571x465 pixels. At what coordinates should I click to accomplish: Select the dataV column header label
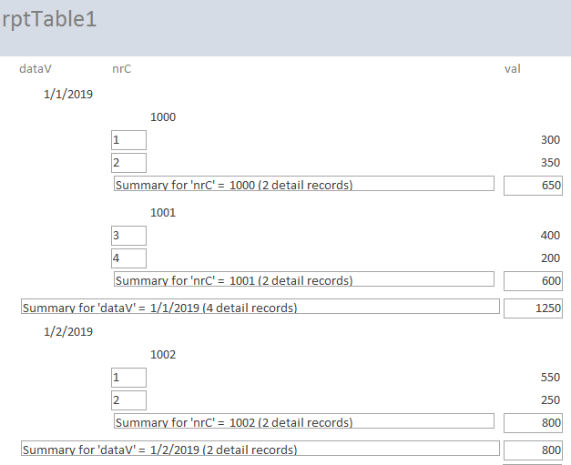coord(36,69)
